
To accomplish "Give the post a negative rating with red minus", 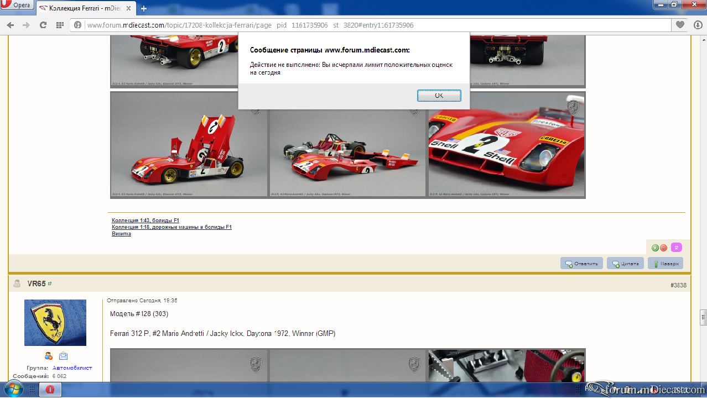I will (663, 248).
